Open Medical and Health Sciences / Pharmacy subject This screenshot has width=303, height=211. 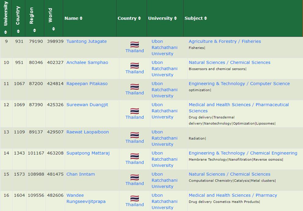pos(233,195)
